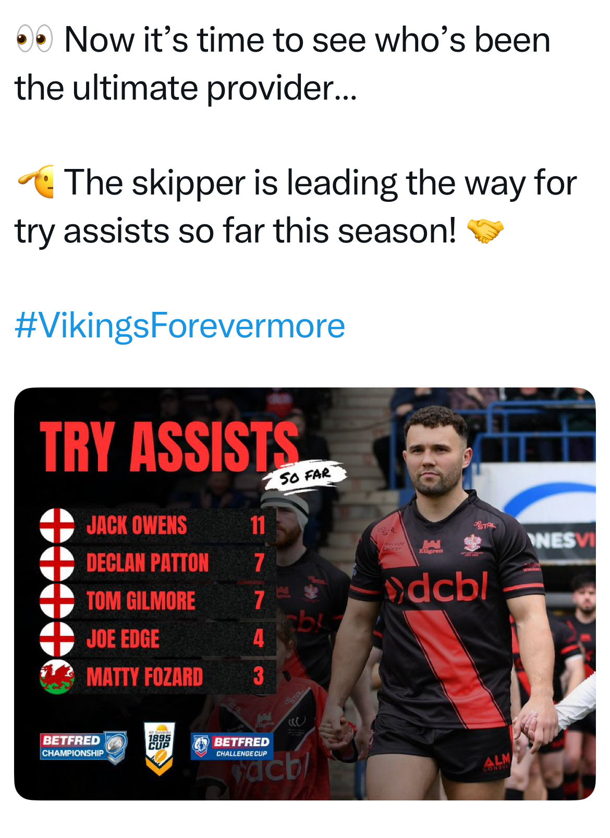Click the dcbl sponsor logo on jersey
Image resolution: width=610 pixels, height=838 pixels.
[x=437, y=587]
